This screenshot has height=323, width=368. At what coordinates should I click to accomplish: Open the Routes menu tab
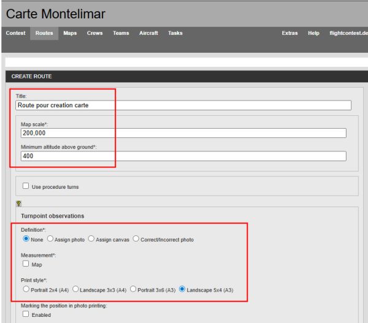(x=44, y=33)
